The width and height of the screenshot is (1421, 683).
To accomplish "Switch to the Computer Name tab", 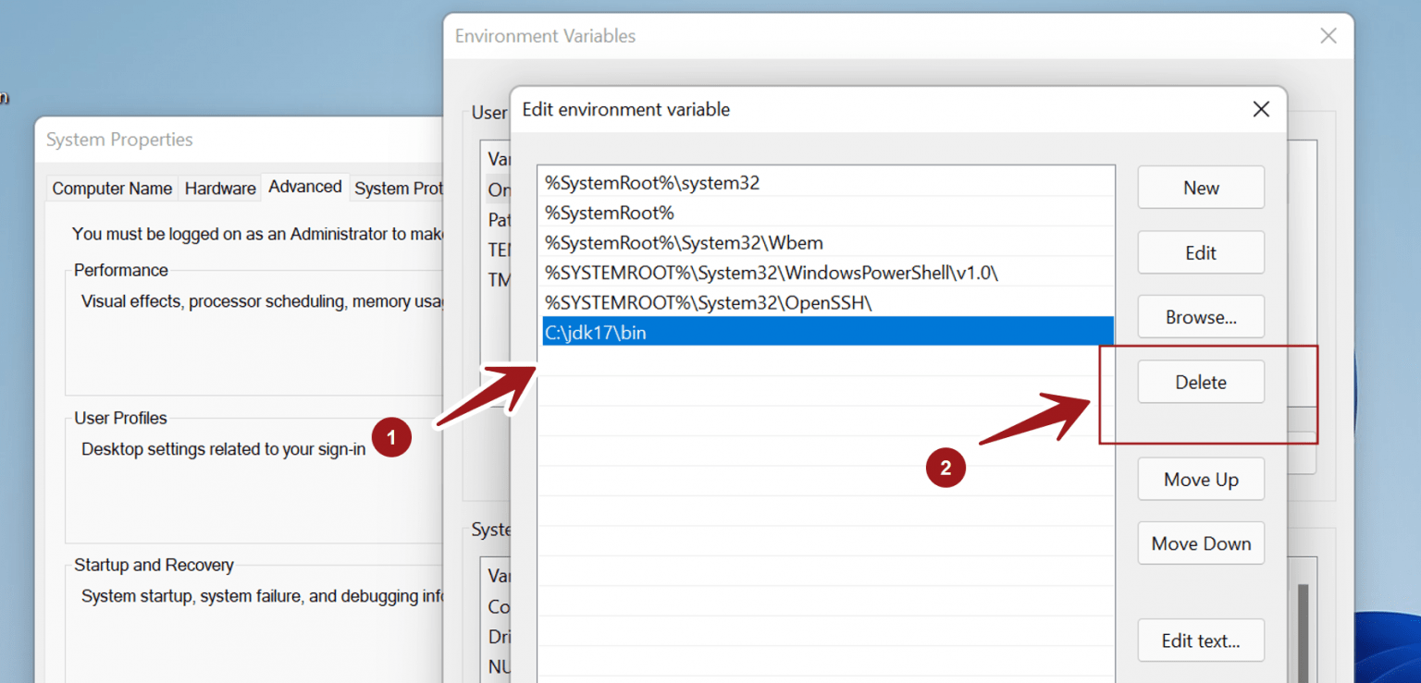I will click(x=111, y=188).
